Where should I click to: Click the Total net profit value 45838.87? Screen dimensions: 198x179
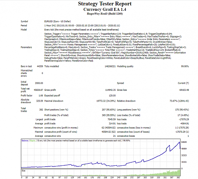[x=38, y=90]
